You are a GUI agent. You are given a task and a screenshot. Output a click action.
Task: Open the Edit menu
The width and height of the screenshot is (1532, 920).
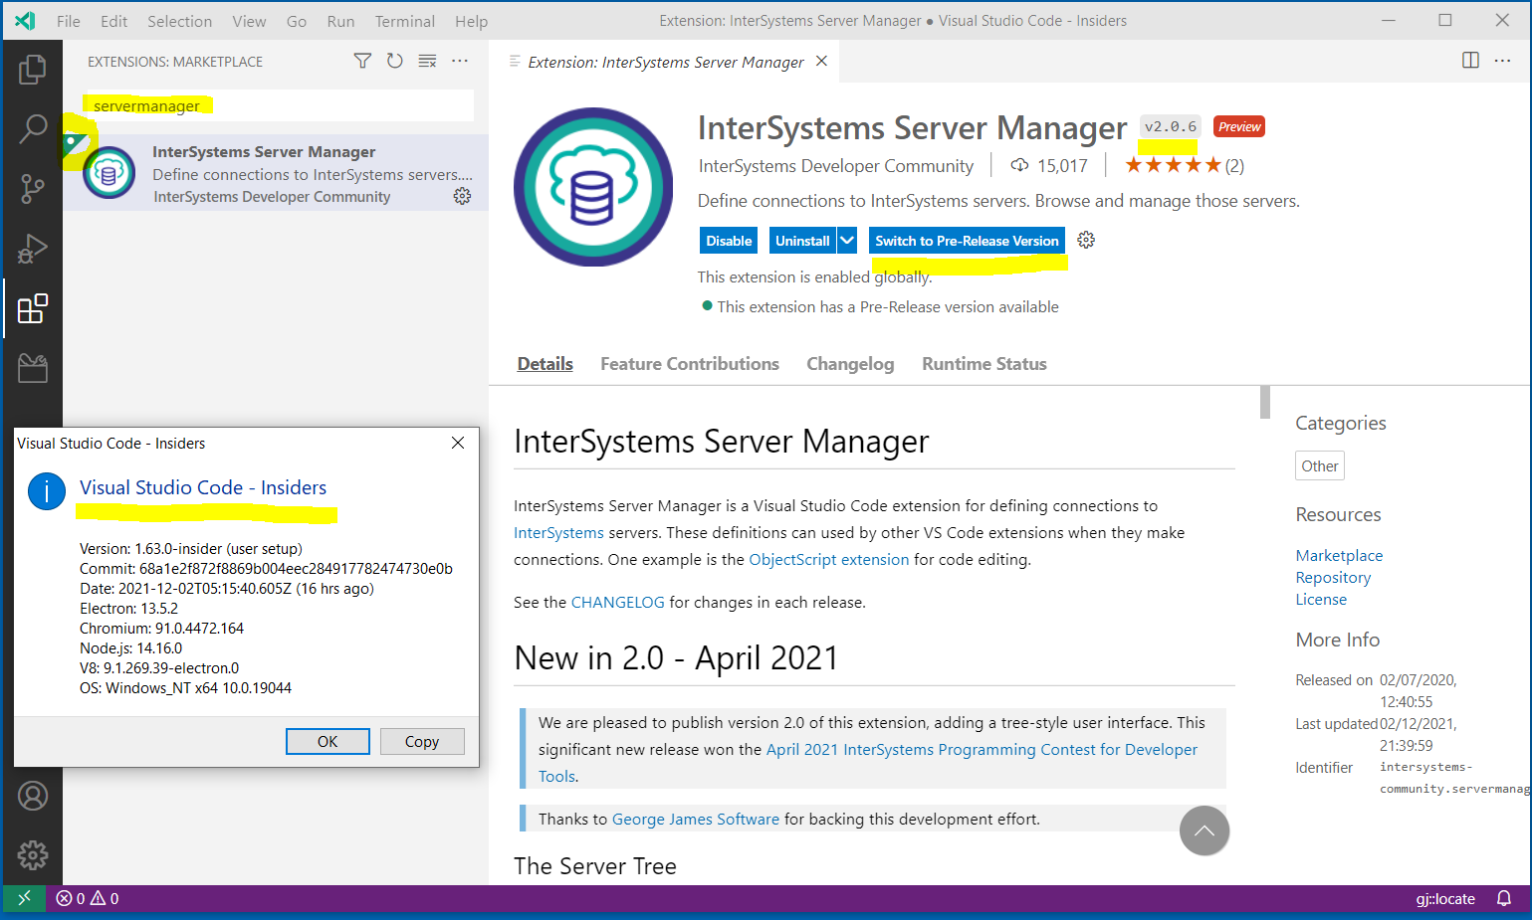click(114, 21)
